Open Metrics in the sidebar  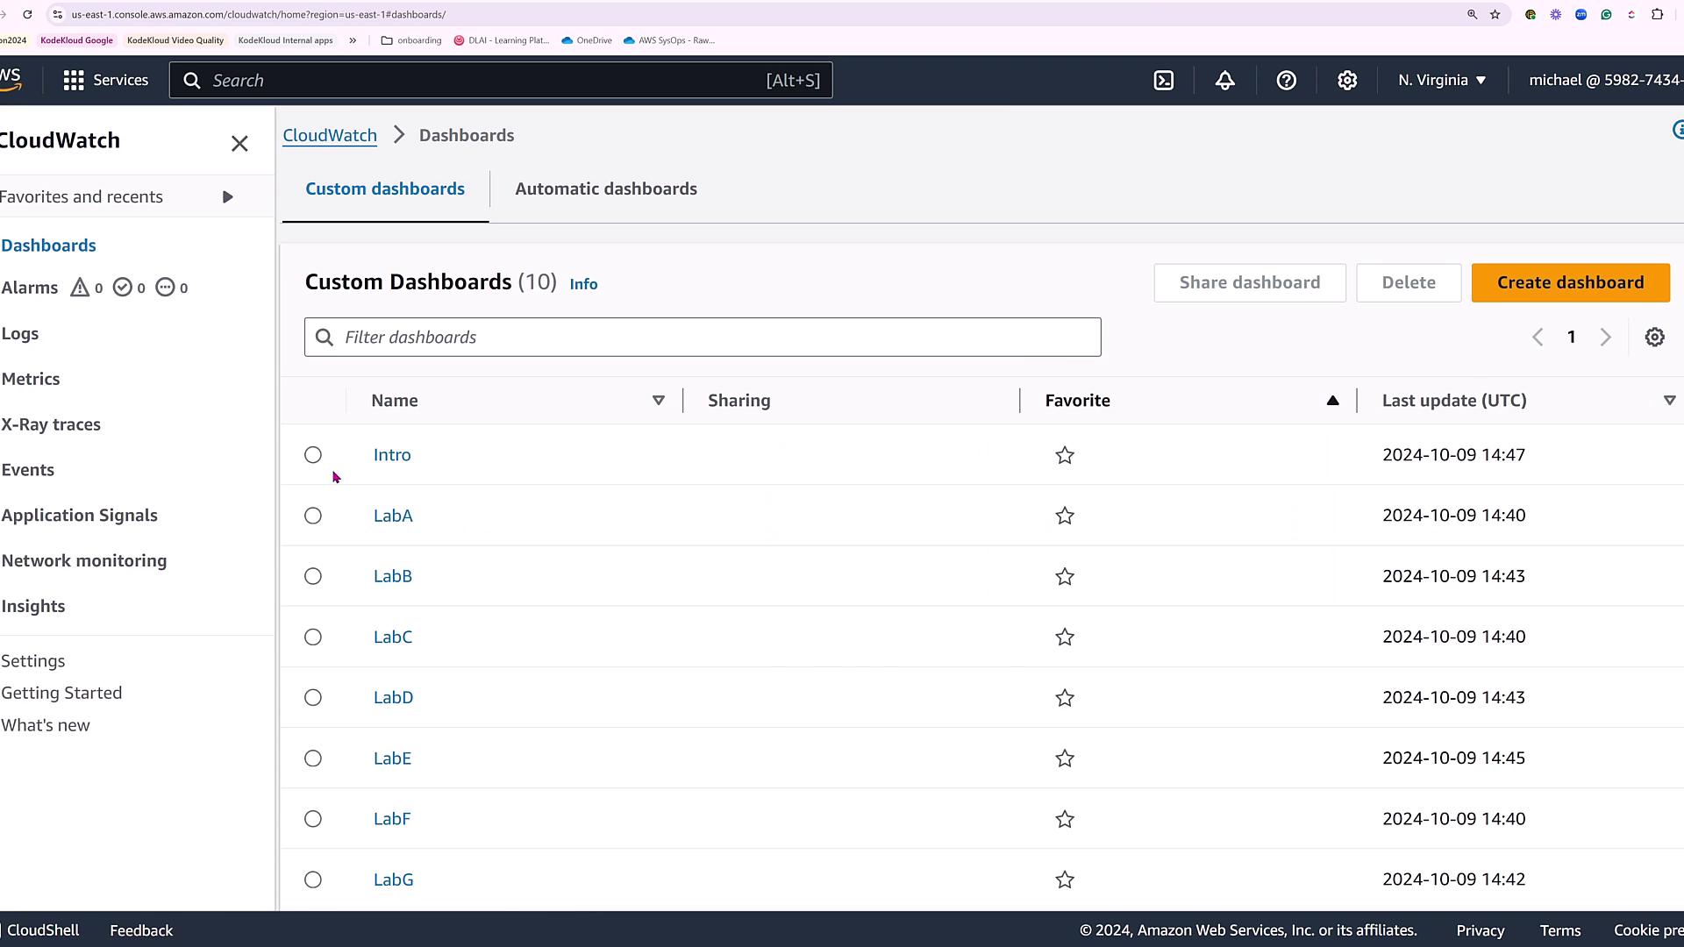(31, 379)
